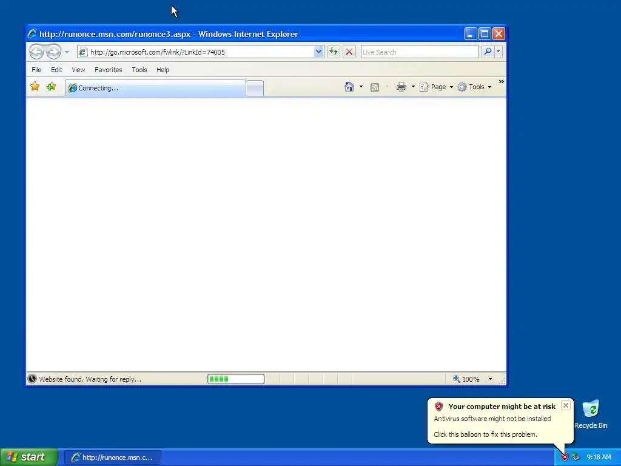
Task: Click Security Center shield tray icon
Action: pos(565,458)
